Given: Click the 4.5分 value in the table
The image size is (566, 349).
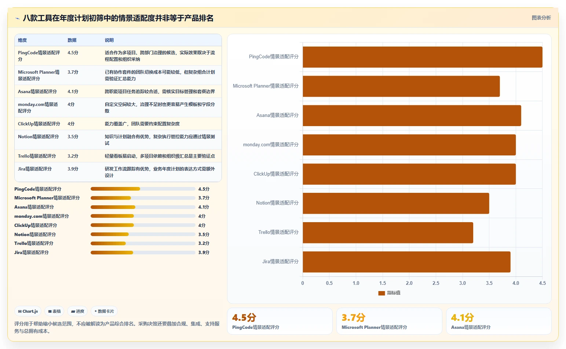Looking at the screenshot, I should click(x=73, y=53).
